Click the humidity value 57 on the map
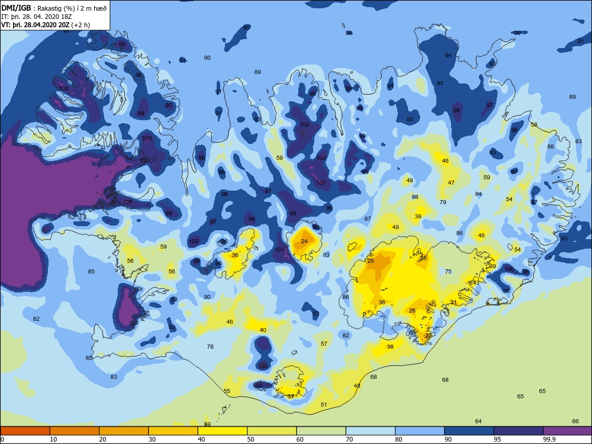Viewport: 592px width, 444px height. pyautogui.click(x=324, y=343)
